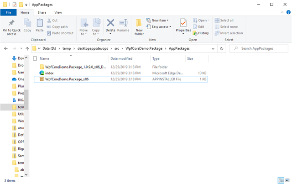Open Downloads in navigation pane
Viewport: 292px width, 184px height.
[18, 58]
